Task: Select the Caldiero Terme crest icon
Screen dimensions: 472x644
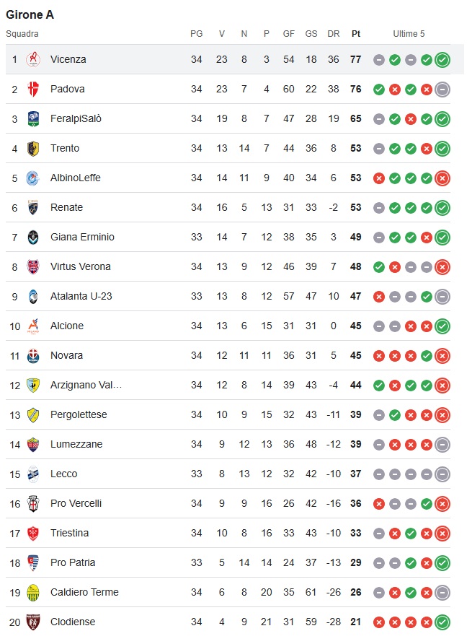Action: 33,592
